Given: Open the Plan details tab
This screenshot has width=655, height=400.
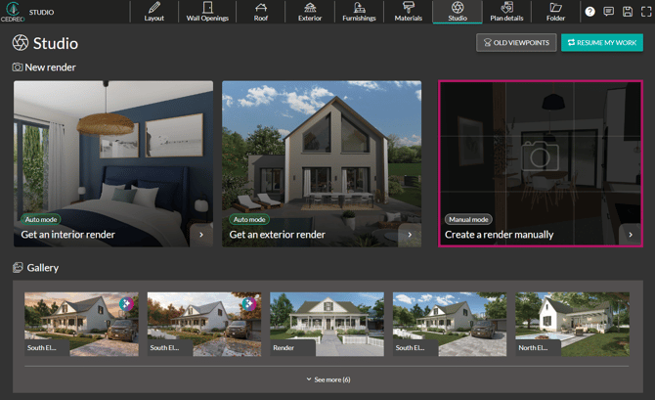Looking at the screenshot, I should (x=506, y=12).
